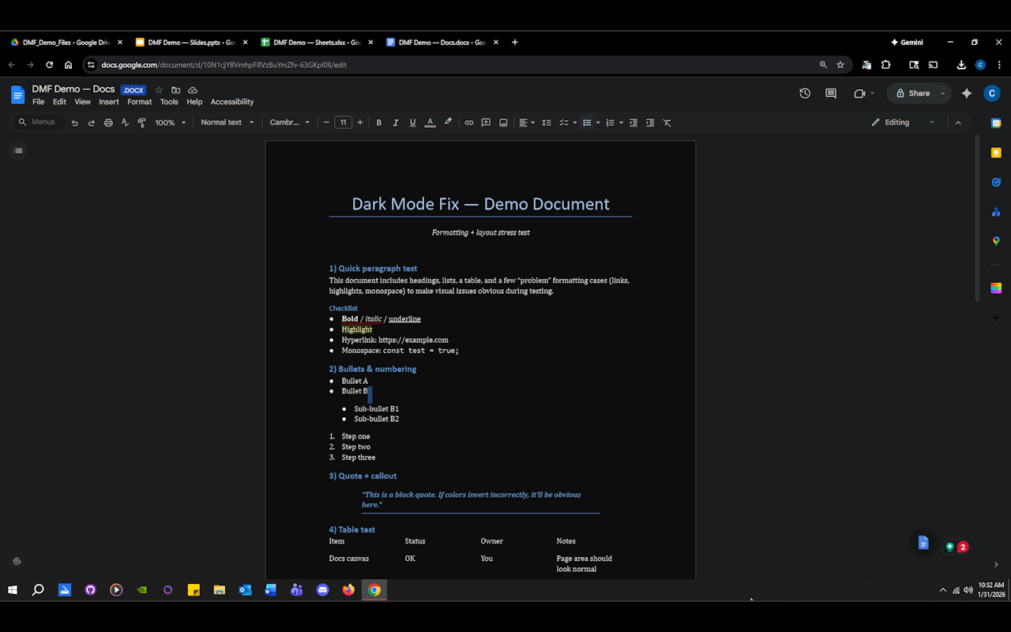Go to the Docs home logo
Viewport: 1011px width, 632px height.
point(17,95)
